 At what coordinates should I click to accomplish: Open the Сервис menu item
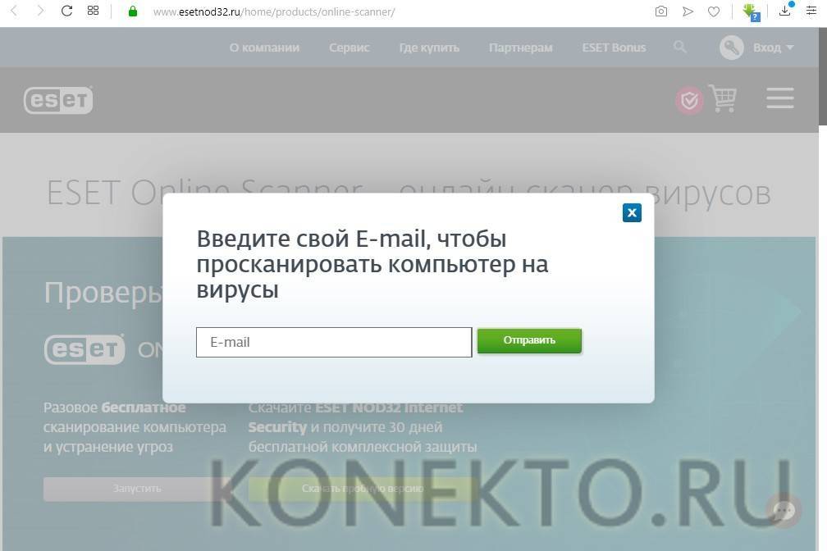[350, 48]
